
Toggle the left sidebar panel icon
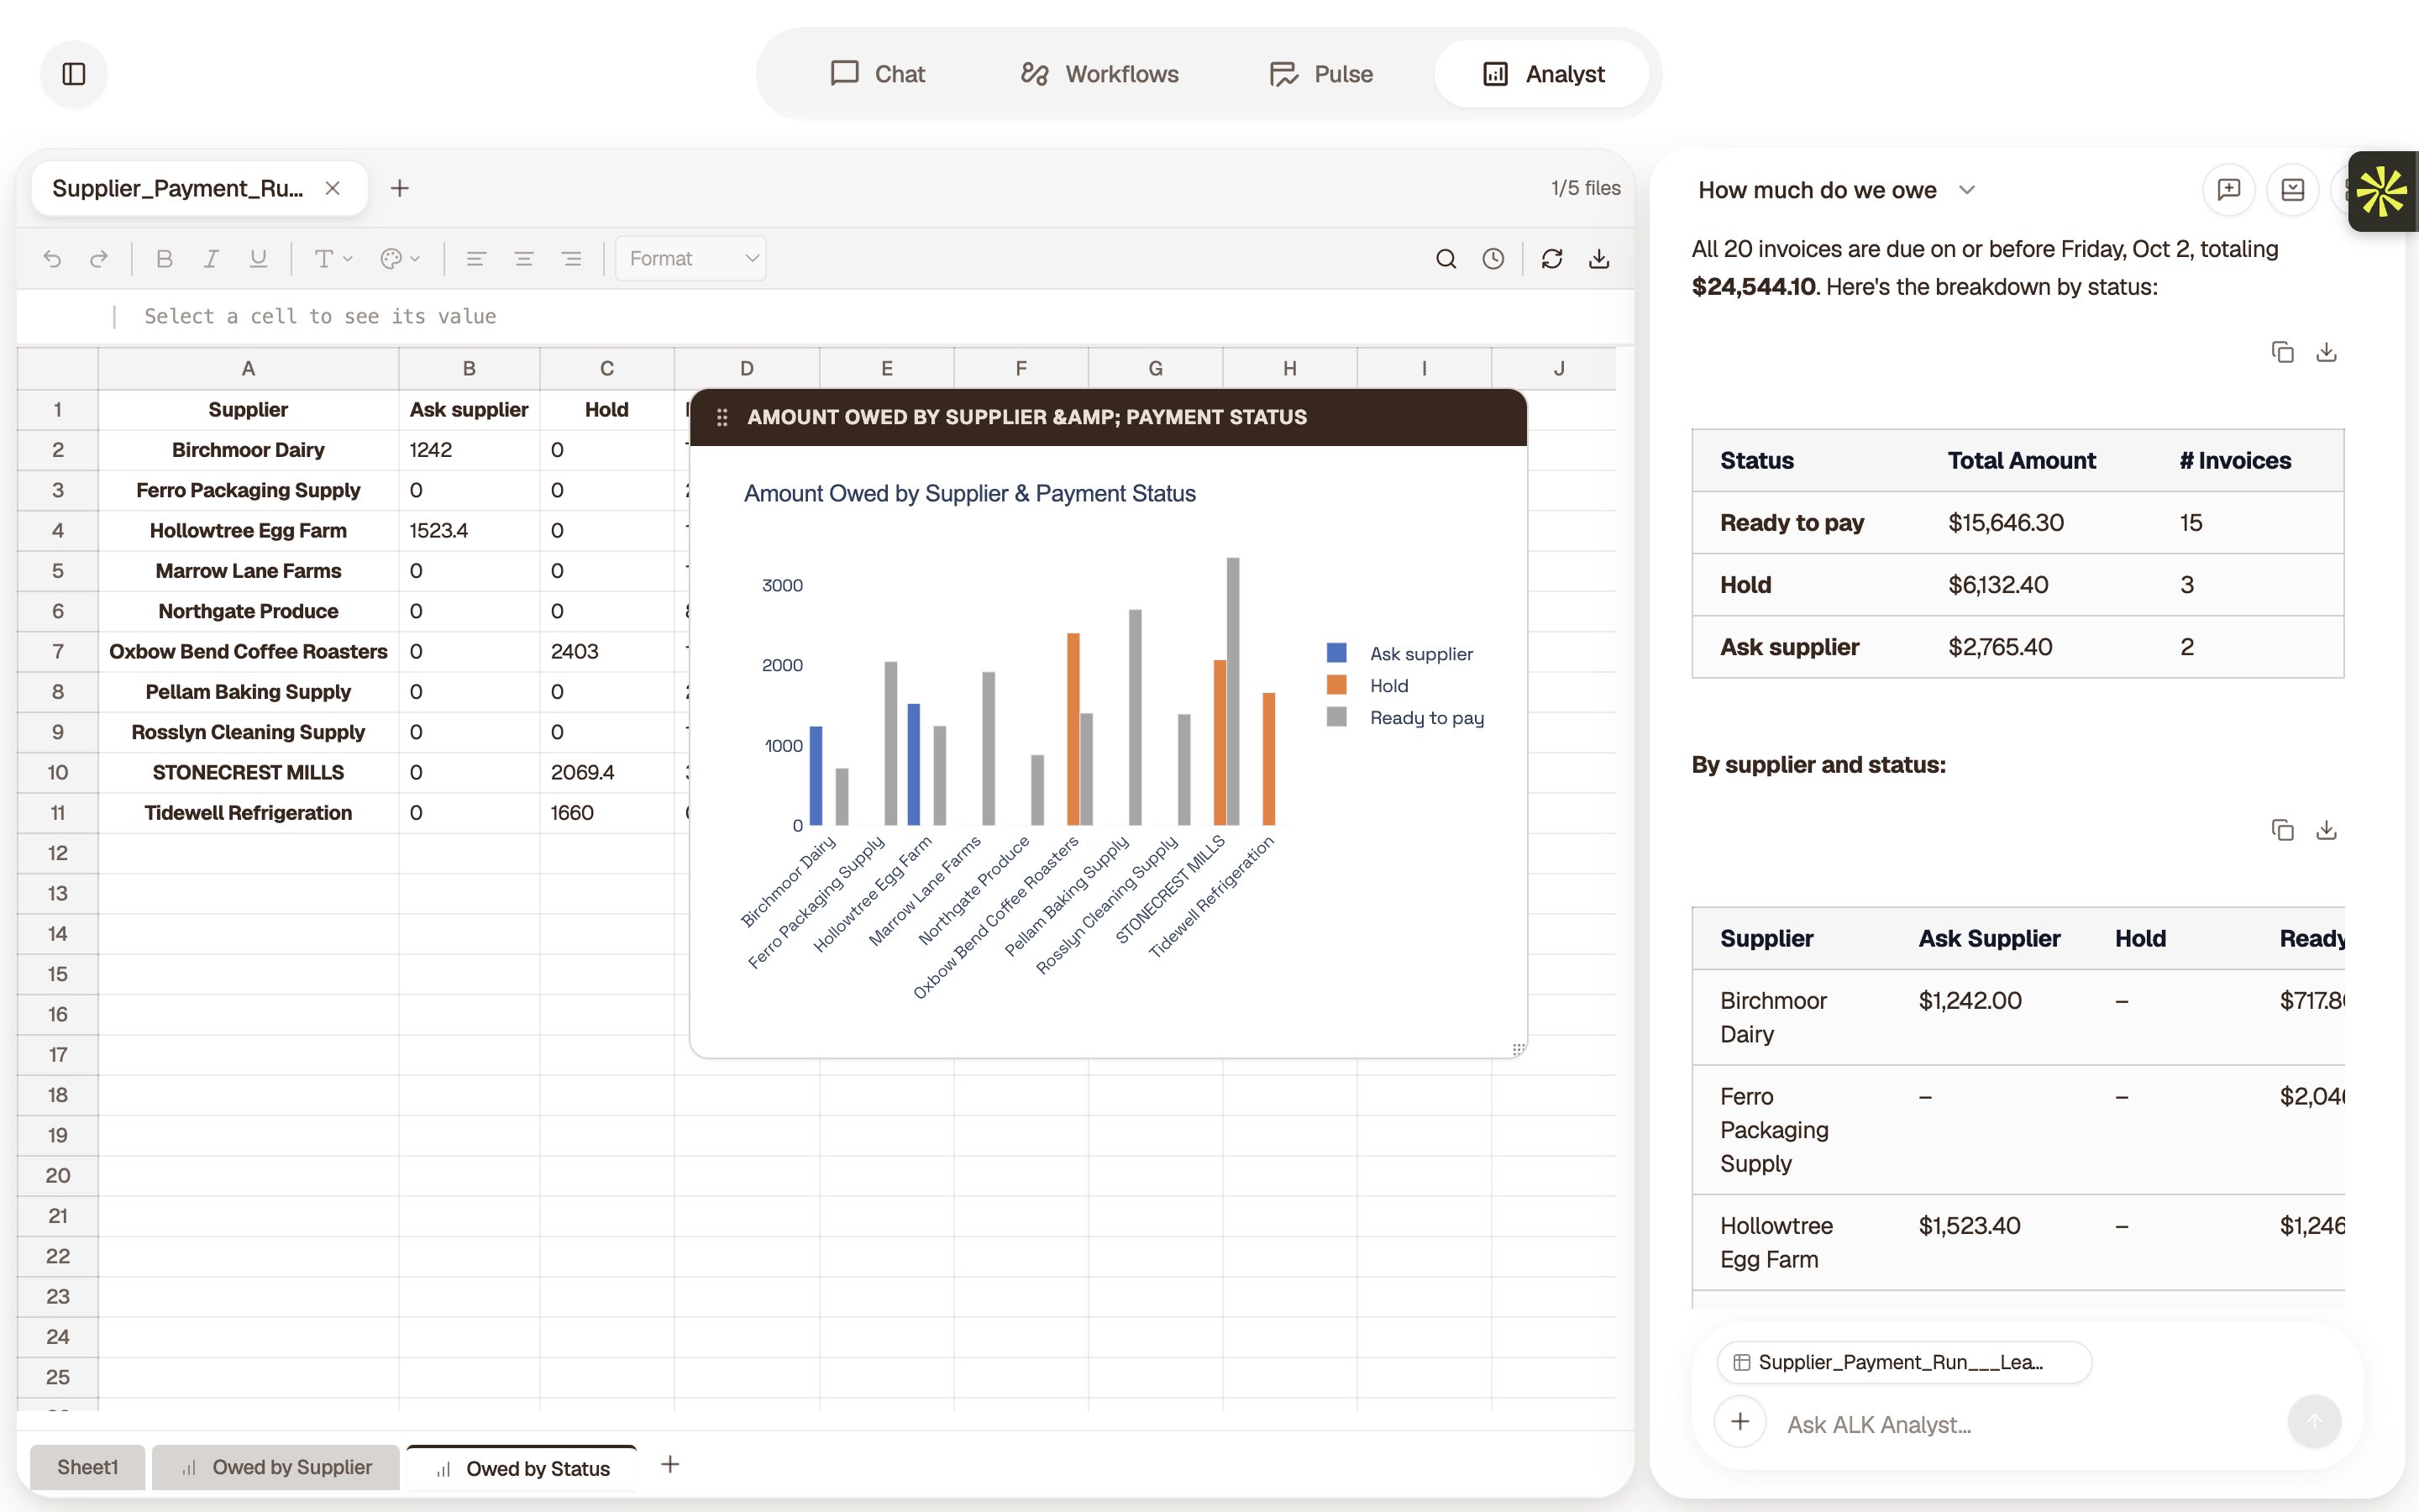74,74
